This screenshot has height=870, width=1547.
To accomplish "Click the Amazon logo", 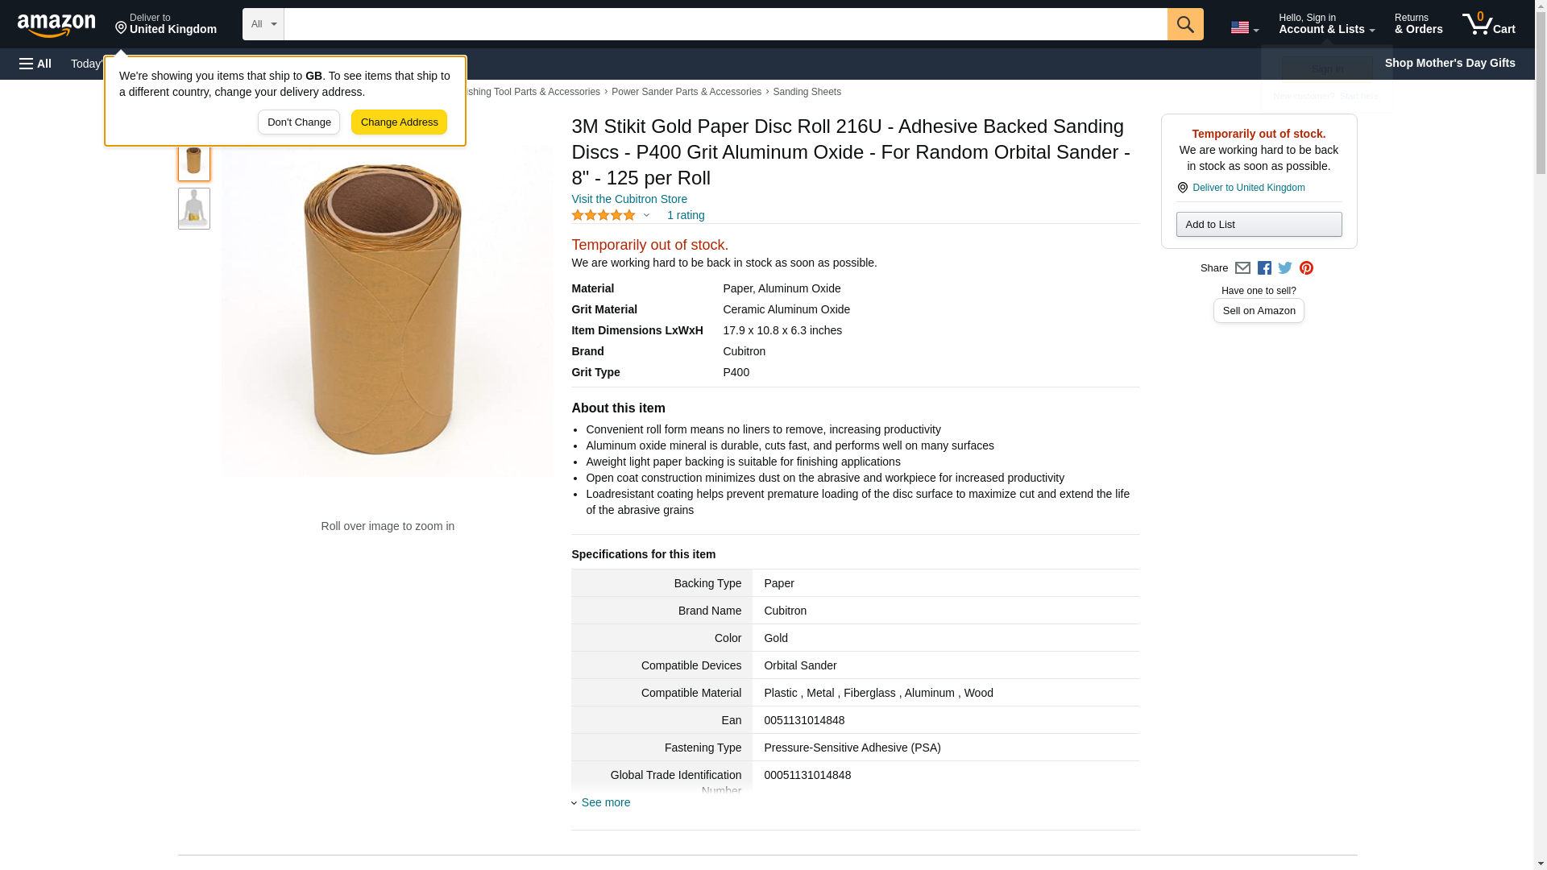I will [56, 25].
